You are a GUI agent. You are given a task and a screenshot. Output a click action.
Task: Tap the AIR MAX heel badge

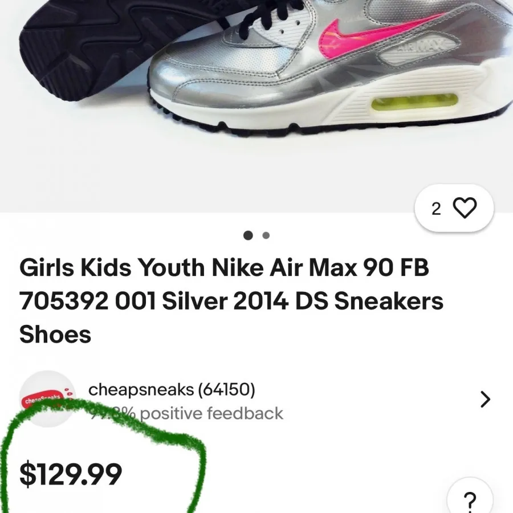click(x=422, y=48)
